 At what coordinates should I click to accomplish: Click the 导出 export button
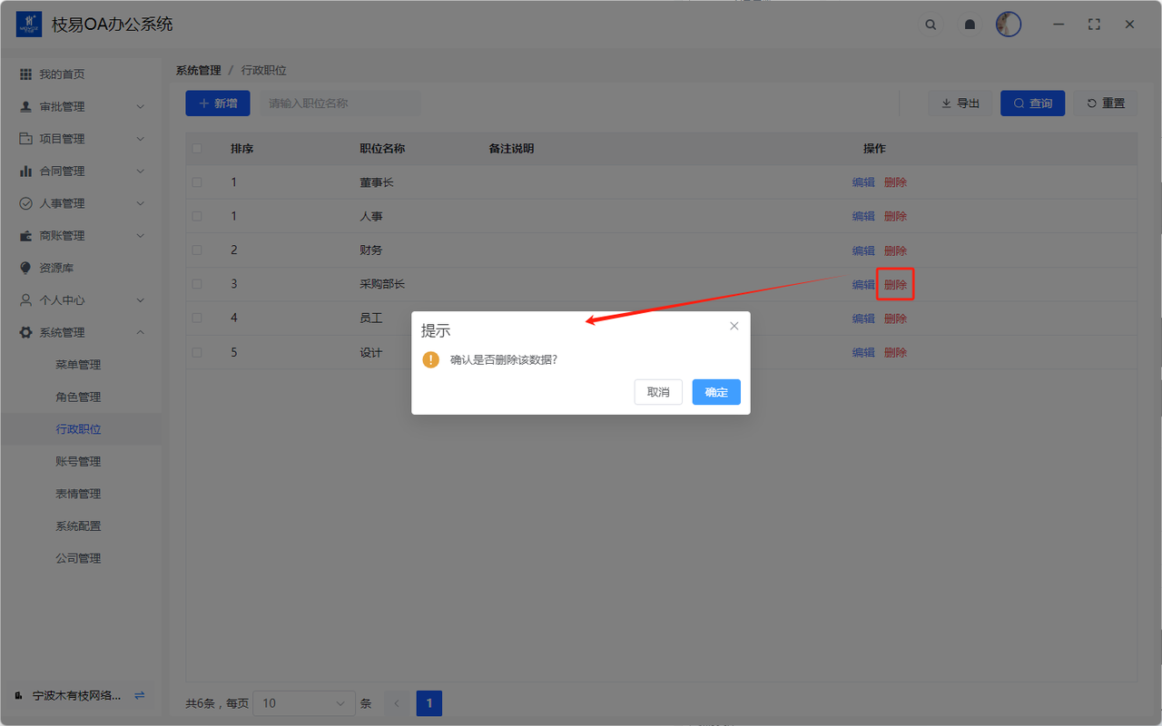pyautogui.click(x=960, y=103)
